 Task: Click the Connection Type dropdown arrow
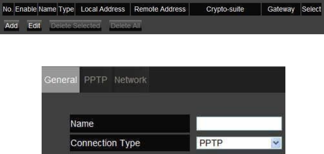click(276, 143)
